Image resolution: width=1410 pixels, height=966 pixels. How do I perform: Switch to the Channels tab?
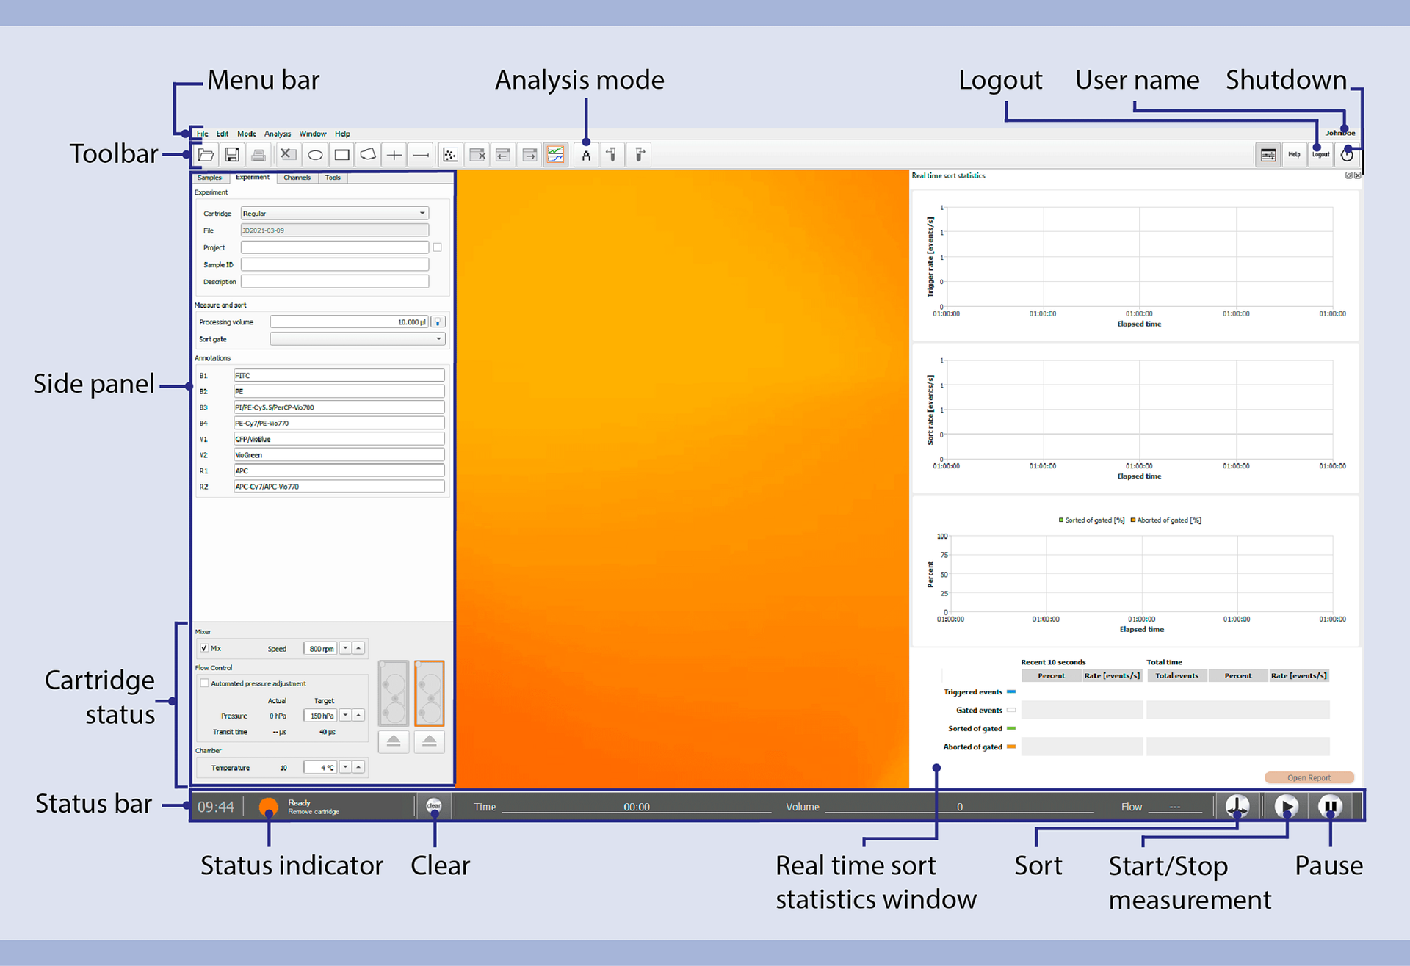(297, 178)
